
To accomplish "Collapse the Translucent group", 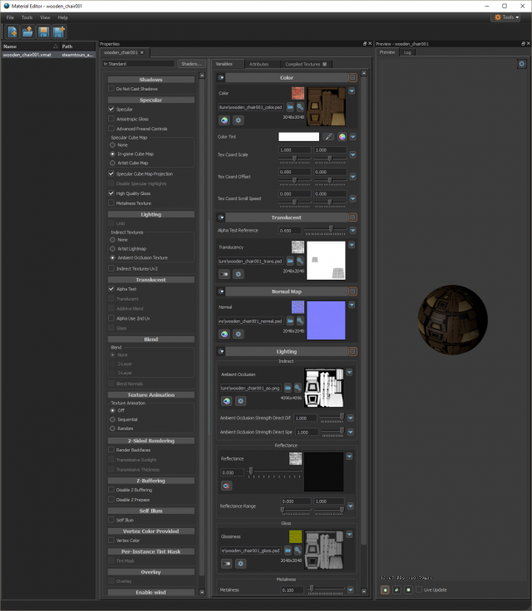I will 352,218.
